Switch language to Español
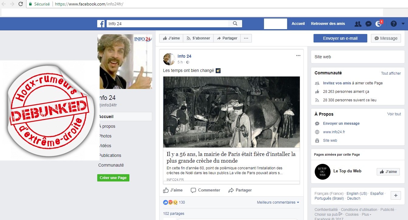Screen dimensions: 408x220 pos(377,194)
